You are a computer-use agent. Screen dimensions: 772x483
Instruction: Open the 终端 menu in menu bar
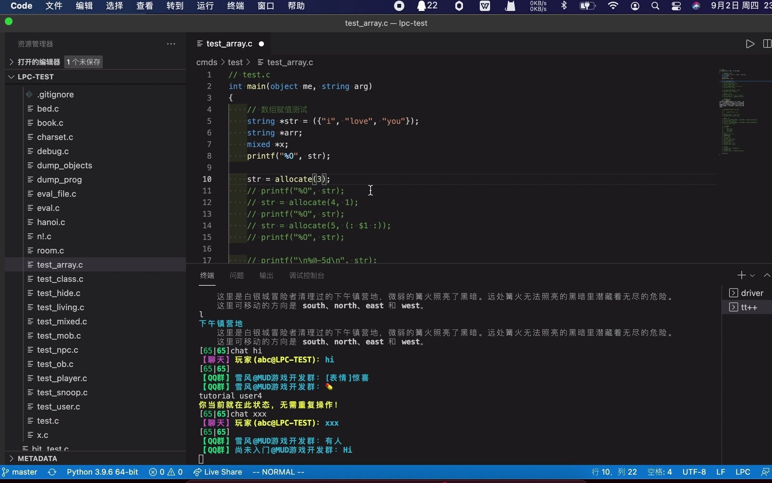[x=235, y=6]
